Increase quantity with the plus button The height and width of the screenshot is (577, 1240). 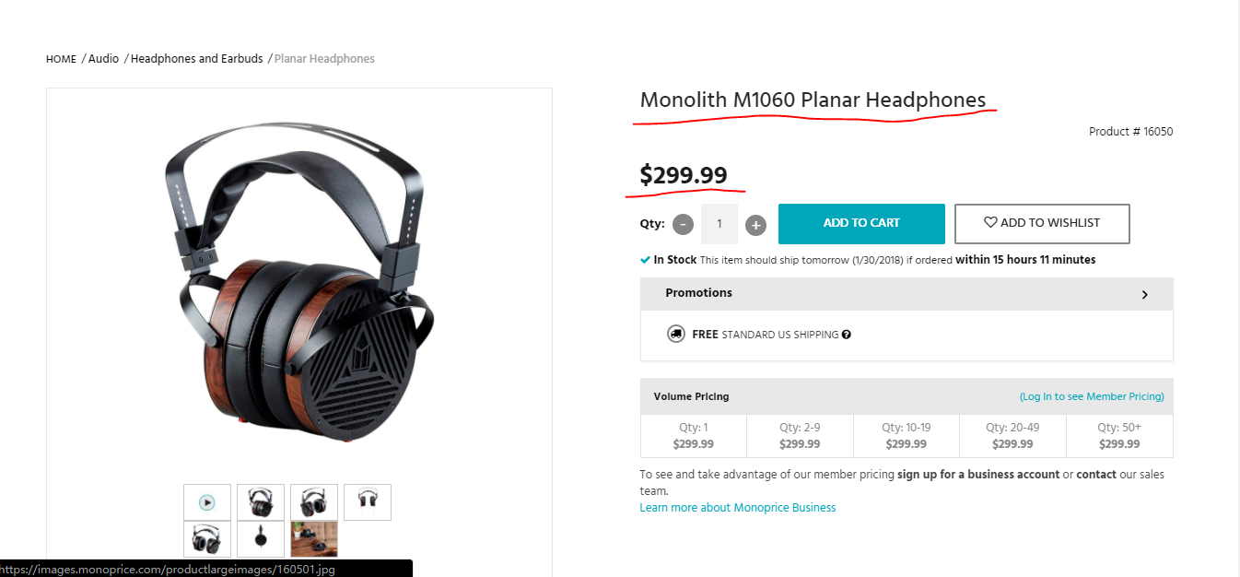pyautogui.click(x=755, y=224)
